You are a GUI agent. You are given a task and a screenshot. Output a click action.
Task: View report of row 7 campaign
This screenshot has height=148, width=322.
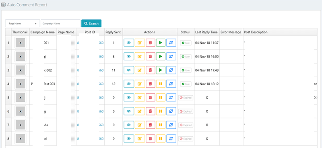click(x=129, y=125)
